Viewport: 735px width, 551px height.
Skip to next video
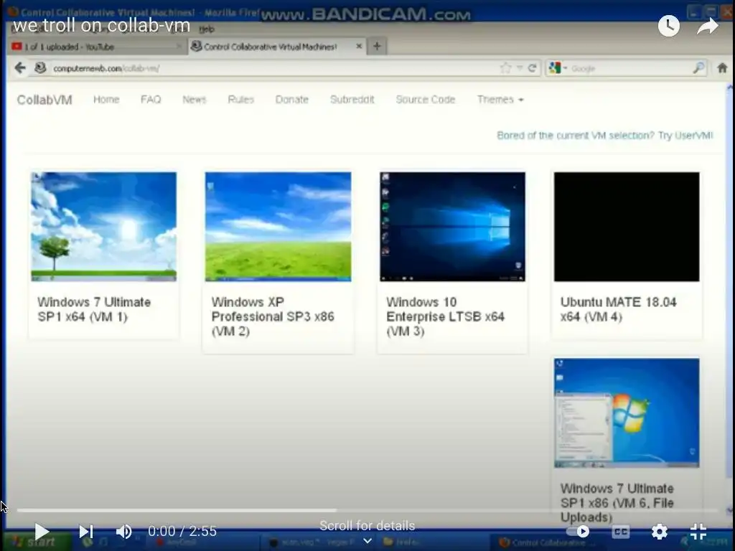[x=86, y=532]
